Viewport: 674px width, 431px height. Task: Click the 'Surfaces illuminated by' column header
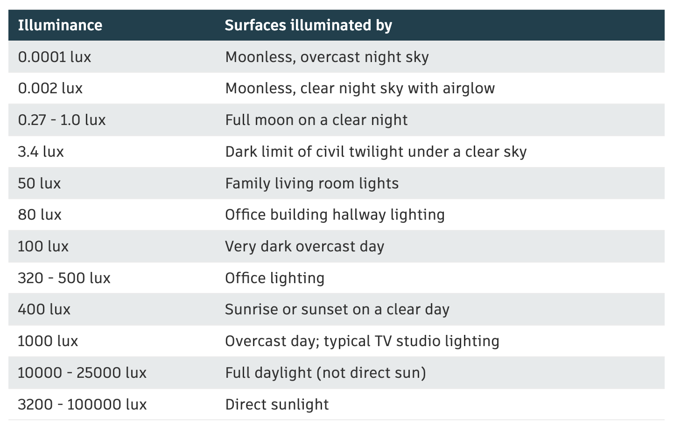coord(309,25)
